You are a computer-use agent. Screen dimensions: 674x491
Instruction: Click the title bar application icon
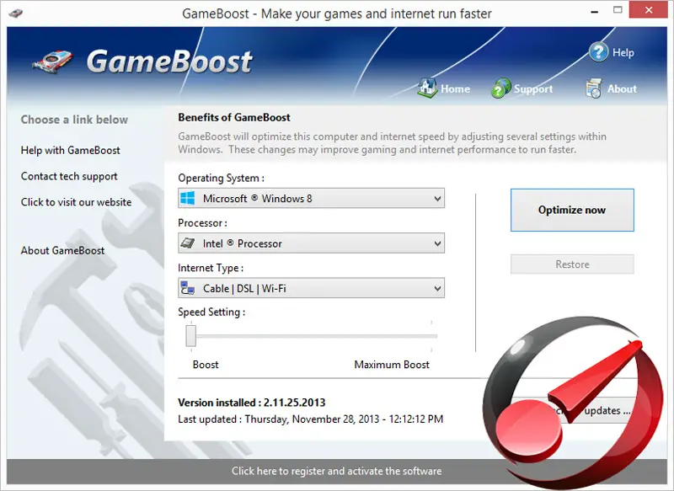click(x=15, y=13)
